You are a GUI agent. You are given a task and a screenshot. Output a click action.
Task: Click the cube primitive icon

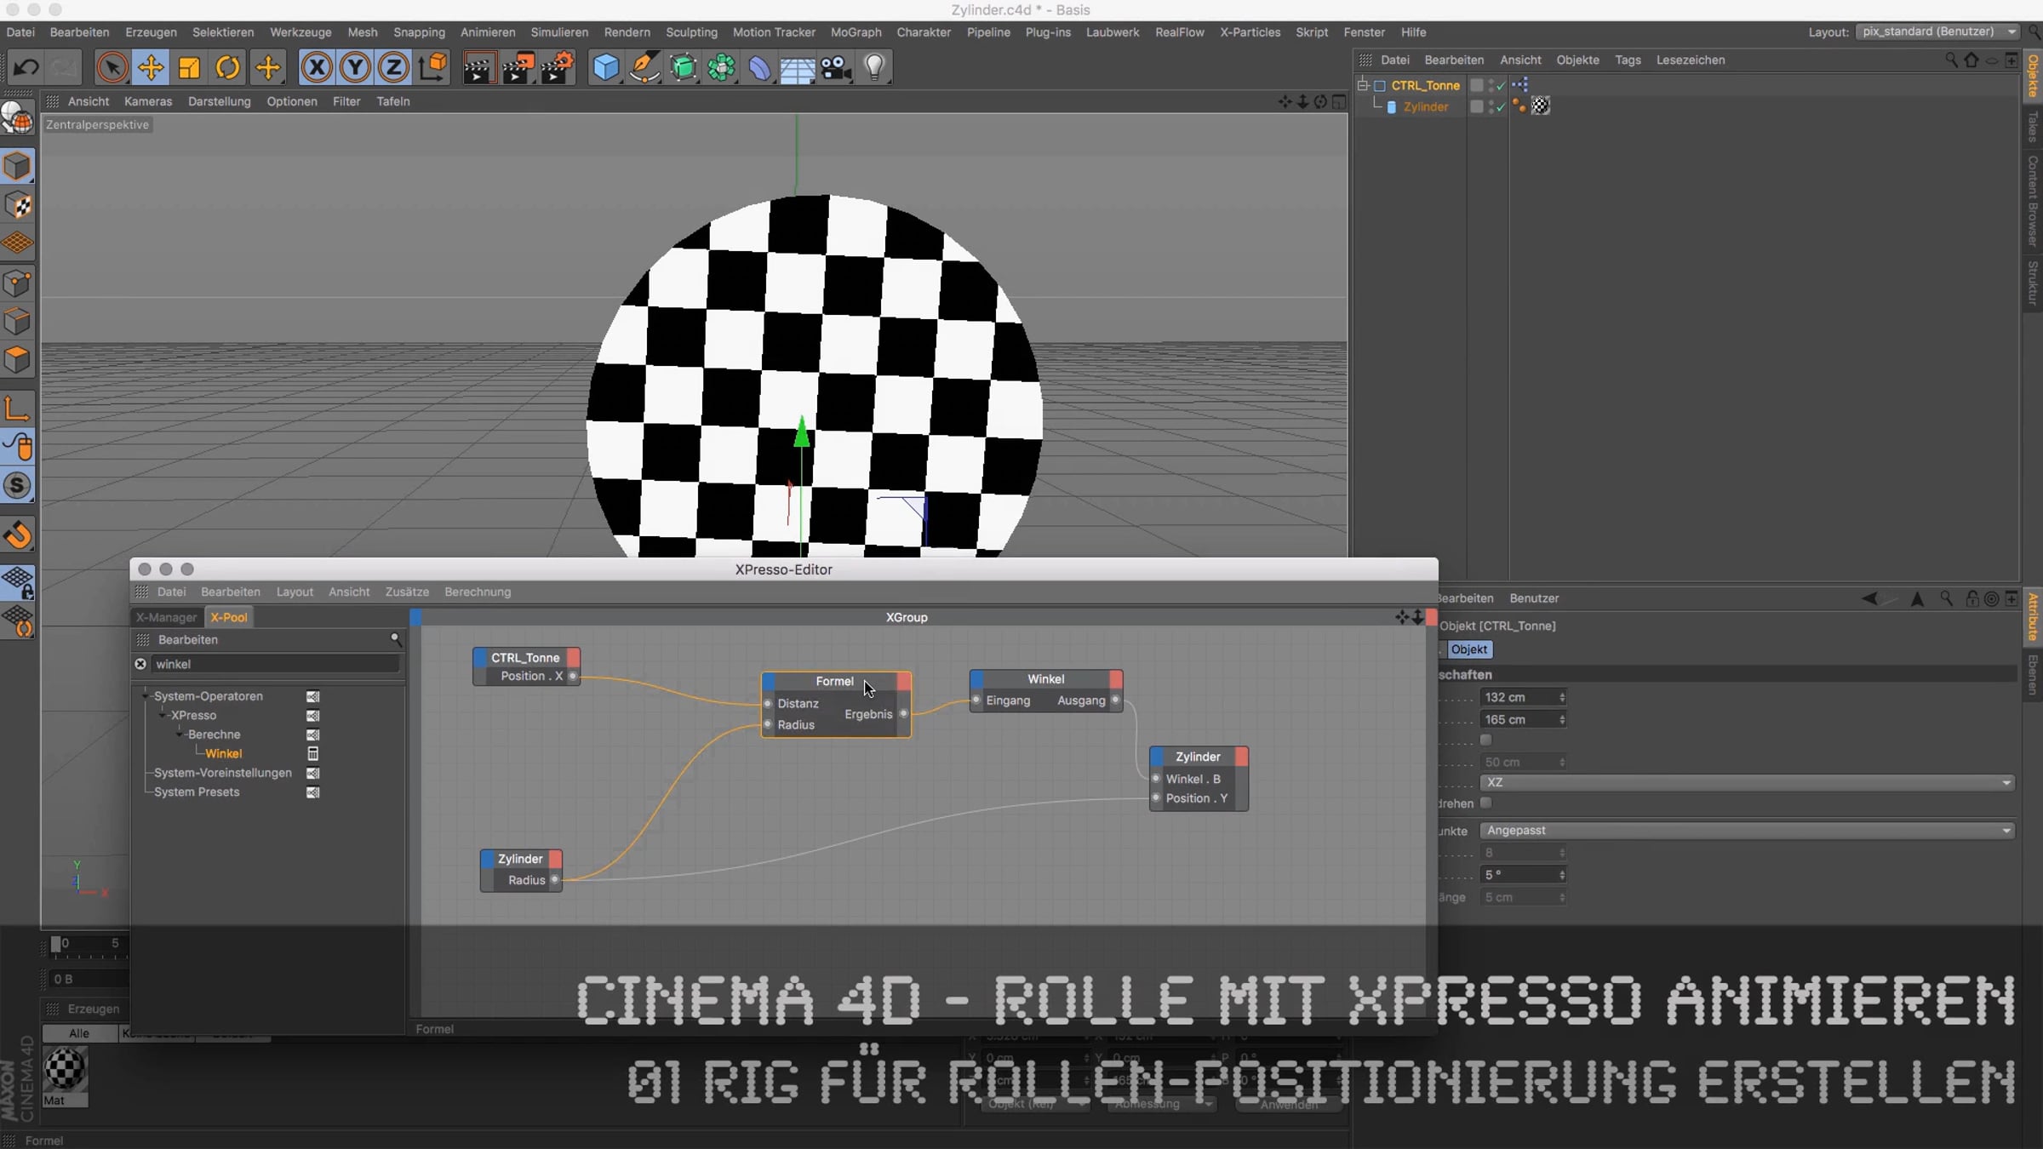coord(605,67)
